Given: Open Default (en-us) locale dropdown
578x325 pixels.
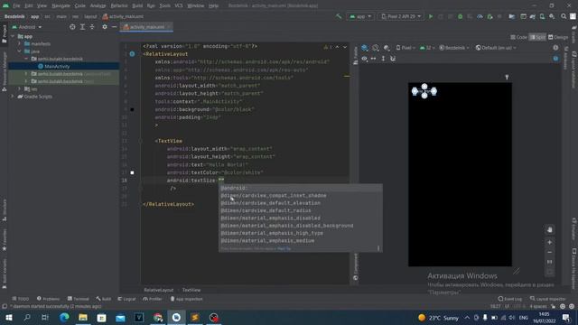Looking at the screenshot, I should tap(496, 48).
